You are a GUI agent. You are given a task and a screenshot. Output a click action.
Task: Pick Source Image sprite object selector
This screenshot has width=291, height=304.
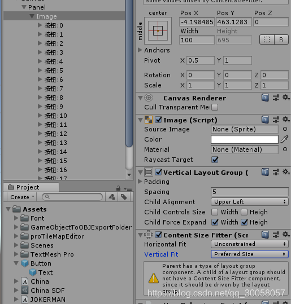[285, 129]
